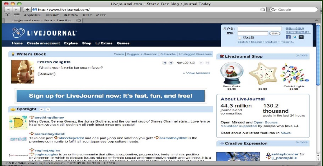The width and height of the screenshot is (323, 166).
Task: Click the aramatheydidnt userpic image
Action: [18, 139]
